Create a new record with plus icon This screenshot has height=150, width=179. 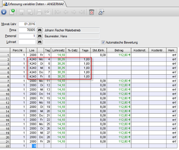(x=12, y=12)
